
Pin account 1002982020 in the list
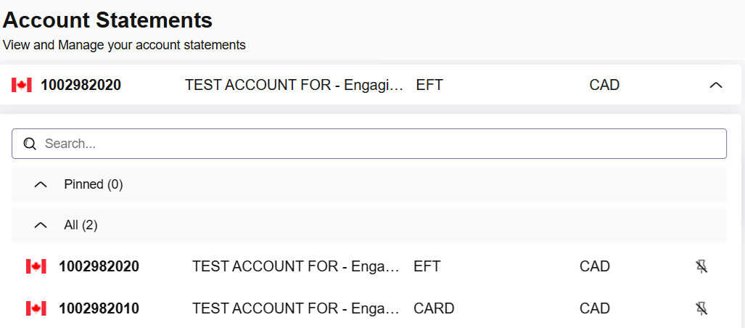pyautogui.click(x=701, y=266)
